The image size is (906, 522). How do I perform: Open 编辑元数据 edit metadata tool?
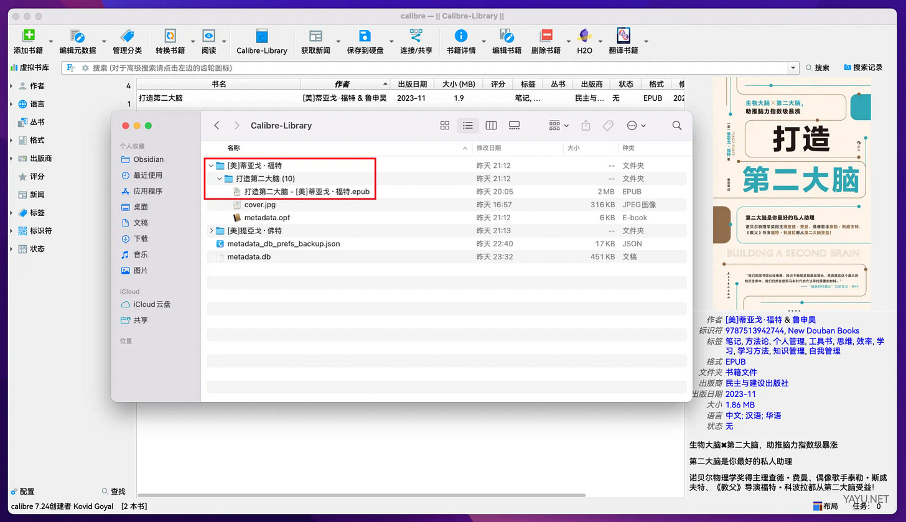click(77, 35)
